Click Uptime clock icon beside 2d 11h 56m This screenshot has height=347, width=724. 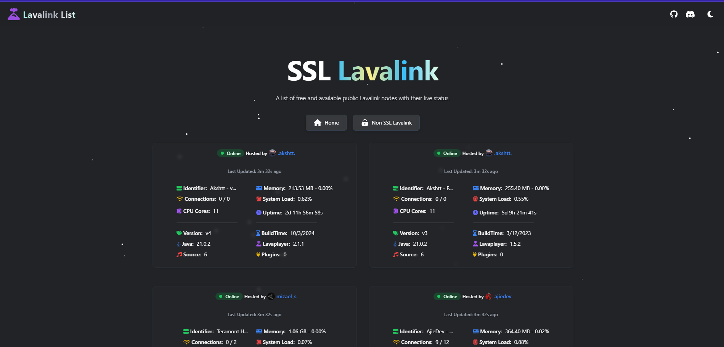click(259, 213)
